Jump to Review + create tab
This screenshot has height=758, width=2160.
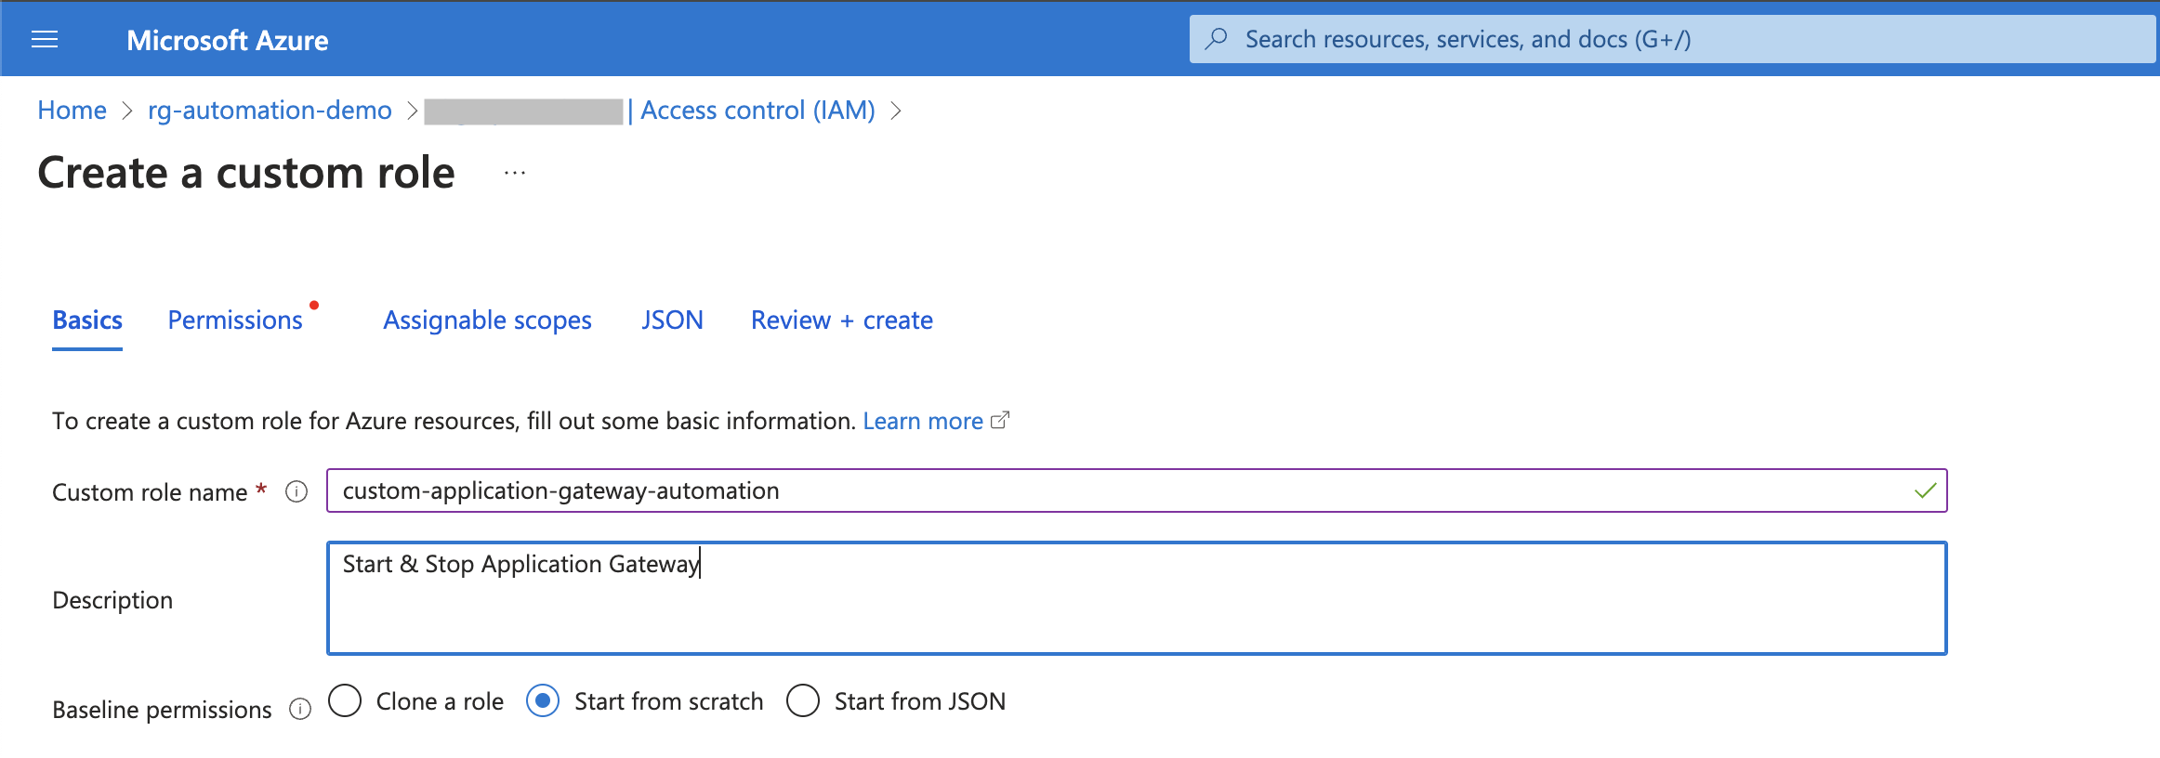click(x=842, y=320)
